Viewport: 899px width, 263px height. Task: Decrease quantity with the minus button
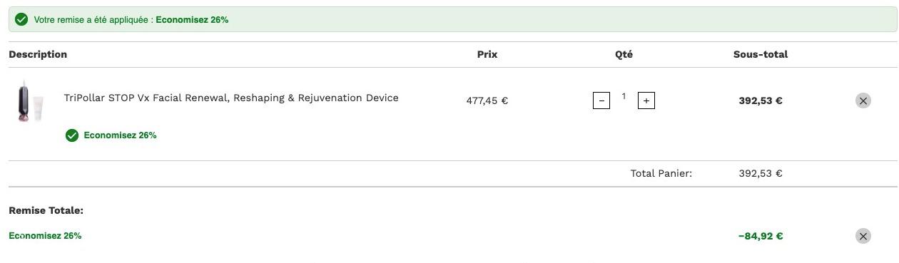click(601, 101)
